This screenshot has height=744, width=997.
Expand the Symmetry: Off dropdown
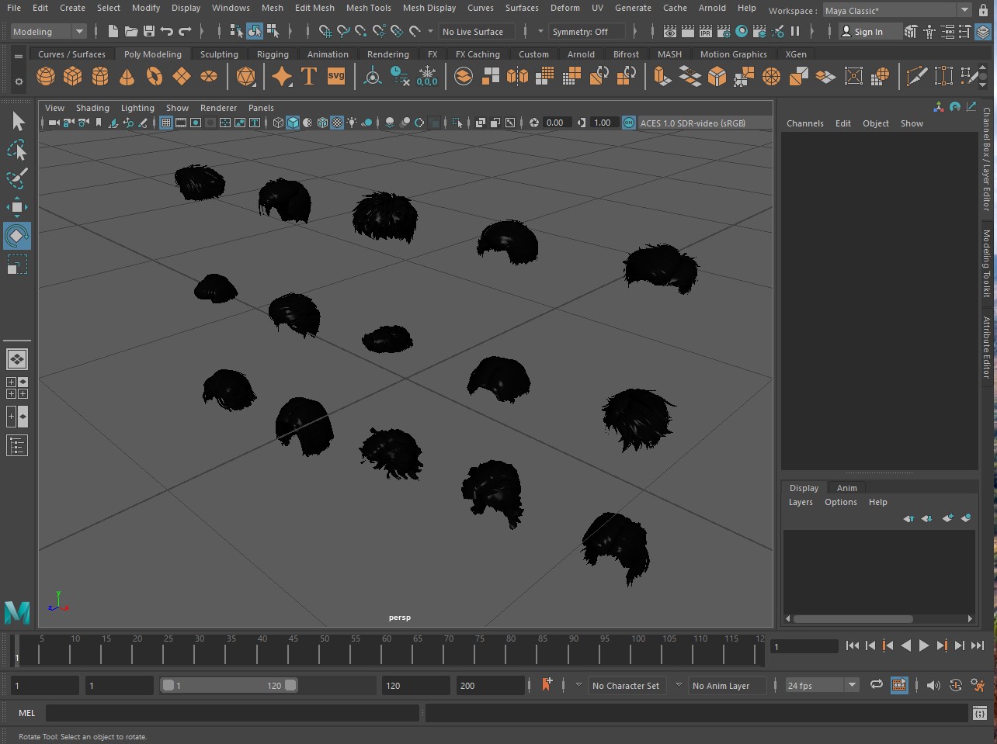pos(587,32)
